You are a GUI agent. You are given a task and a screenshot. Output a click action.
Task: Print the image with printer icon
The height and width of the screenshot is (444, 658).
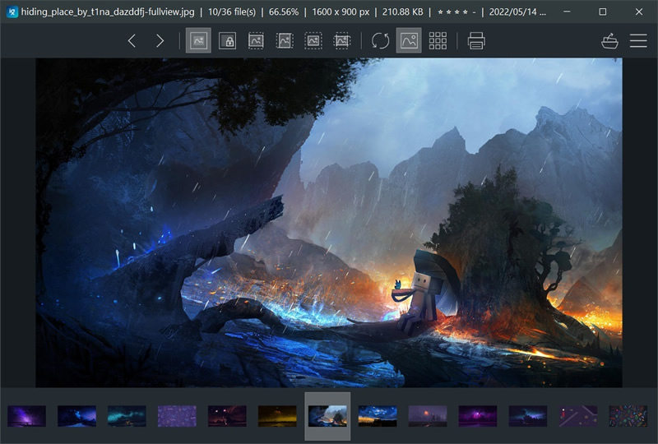point(476,41)
